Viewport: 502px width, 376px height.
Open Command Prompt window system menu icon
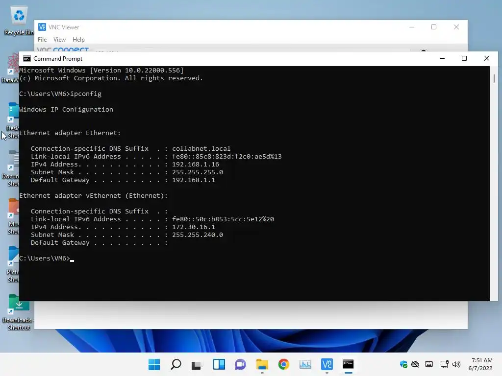coord(27,59)
